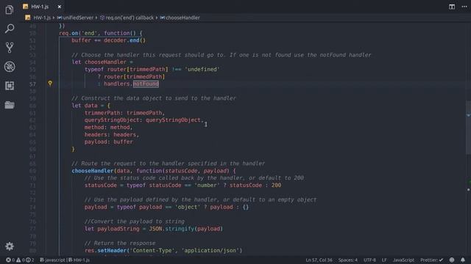The width and height of the screenshot is (471, 264).
Task: Click the 'undefined' string literal
Action: pos(202,69)
